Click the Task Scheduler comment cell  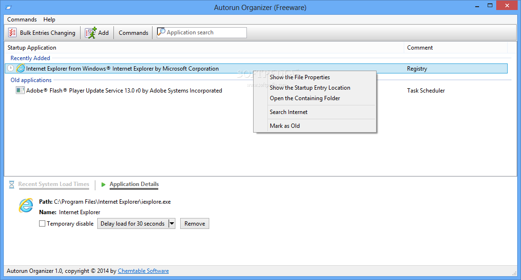coord(426,91)
